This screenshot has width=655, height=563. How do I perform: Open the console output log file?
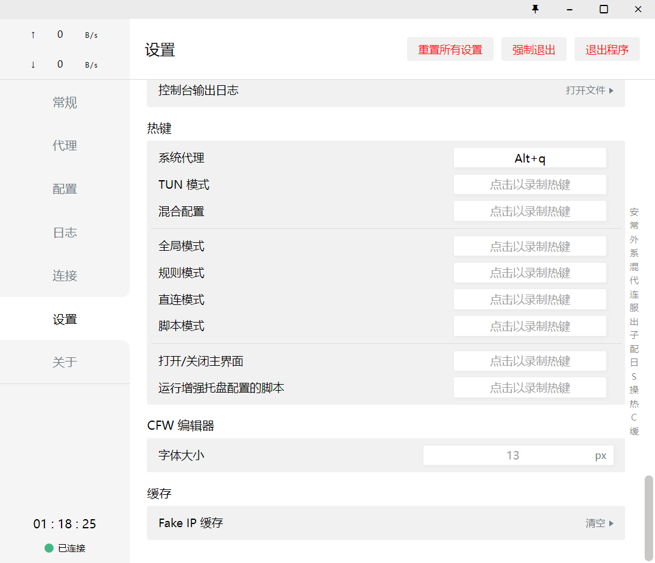(589, 91)
